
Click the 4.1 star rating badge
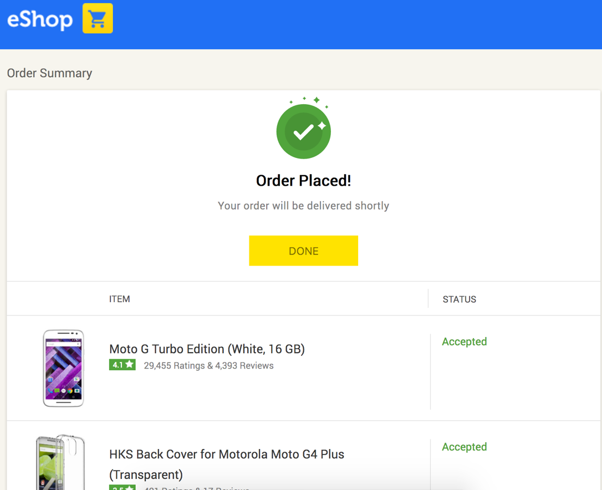(x=123, y=365)
